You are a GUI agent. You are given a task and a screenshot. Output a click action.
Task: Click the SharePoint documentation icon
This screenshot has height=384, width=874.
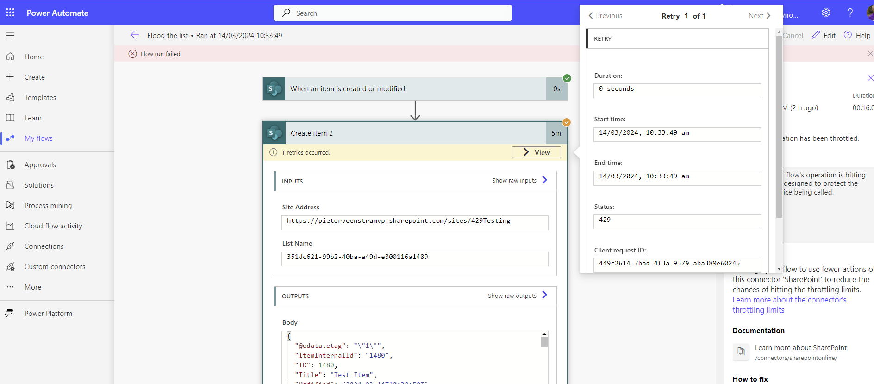coord(741,352)
